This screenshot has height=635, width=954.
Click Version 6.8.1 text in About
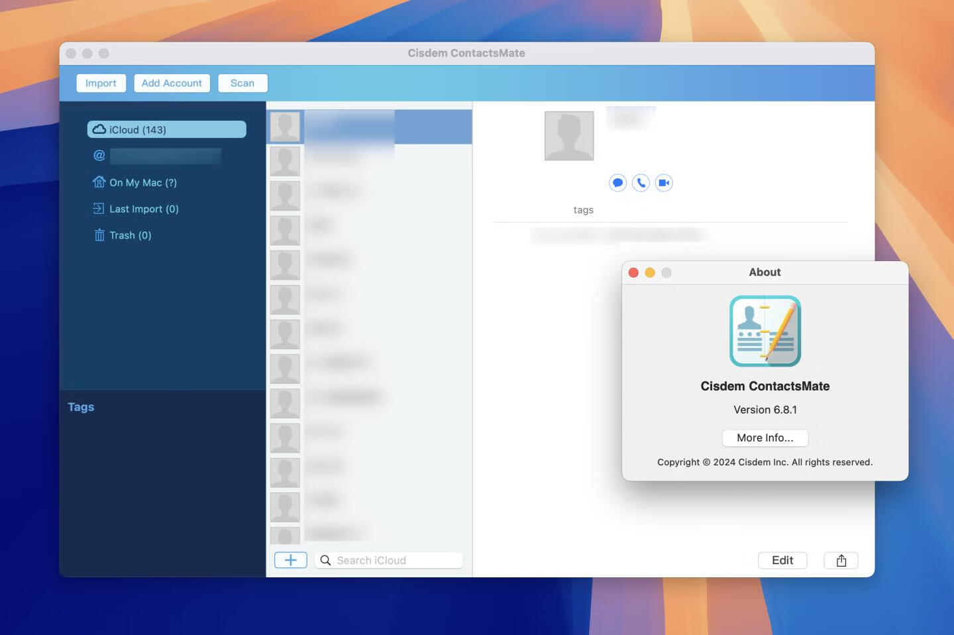(765, 410)
